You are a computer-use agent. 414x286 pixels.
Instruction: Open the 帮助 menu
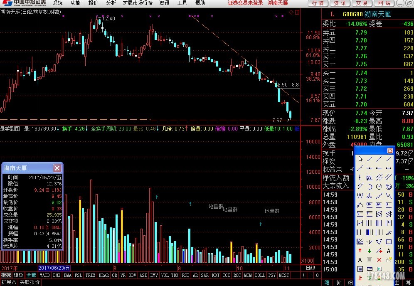pyautogui.click(x=200, y=3)
